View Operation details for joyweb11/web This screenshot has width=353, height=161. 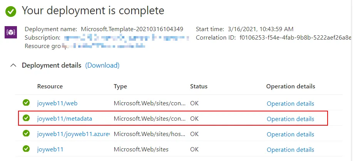pos(290,103)
